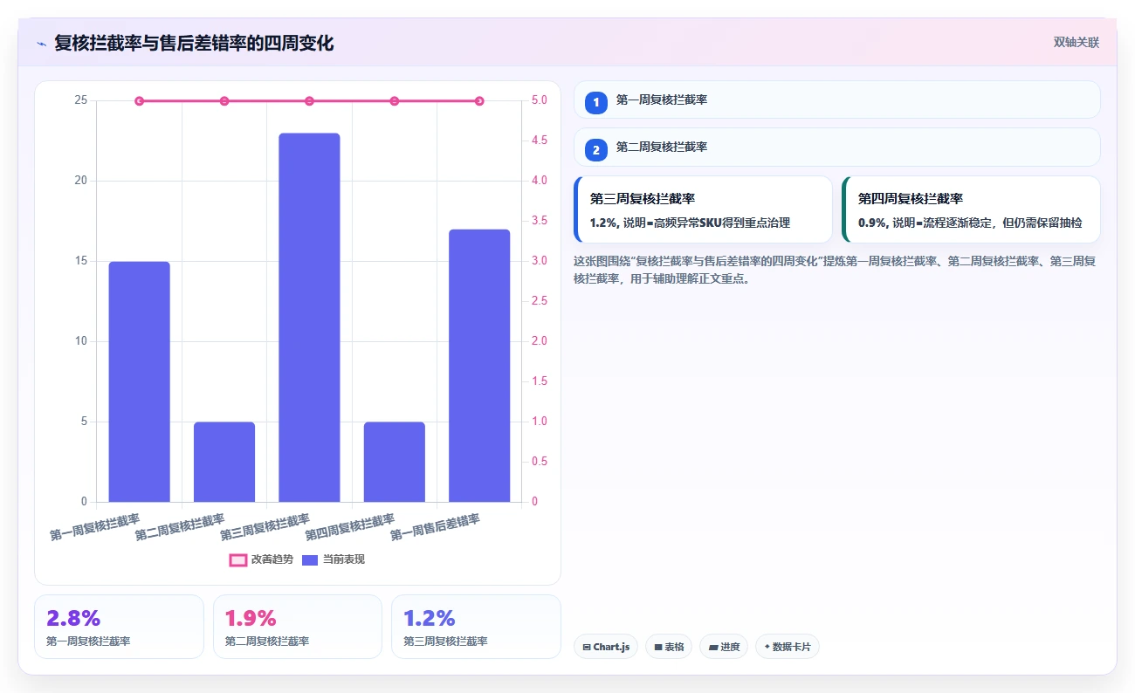Click the 5.0 right axis value
The width and height of the screenshot is (1135, 693).
(540, 100)
